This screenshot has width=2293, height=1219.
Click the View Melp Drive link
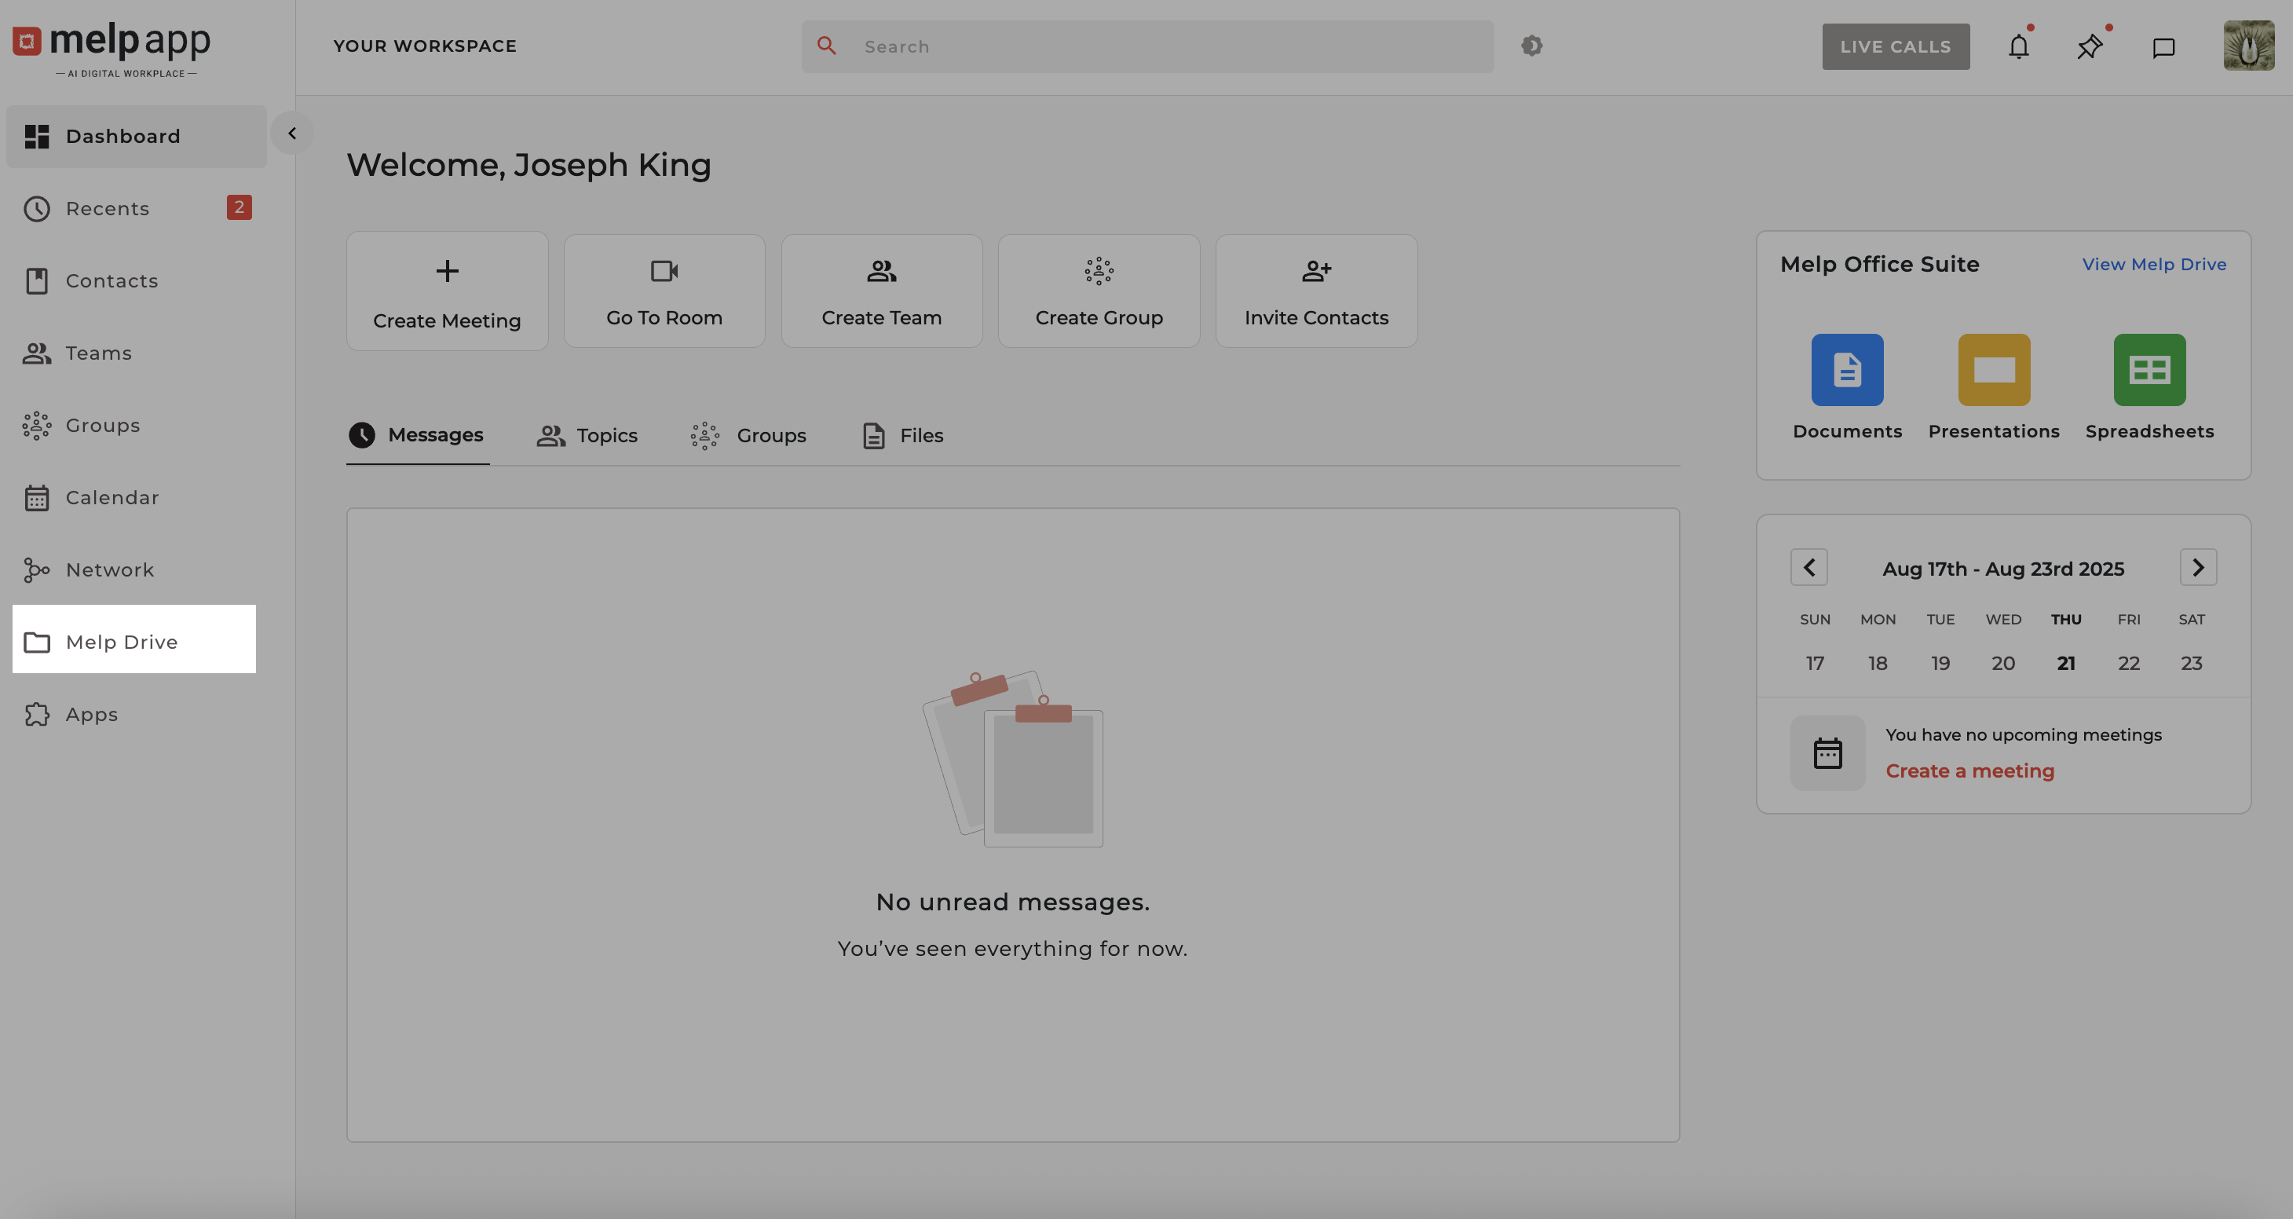pos(2153,265)
